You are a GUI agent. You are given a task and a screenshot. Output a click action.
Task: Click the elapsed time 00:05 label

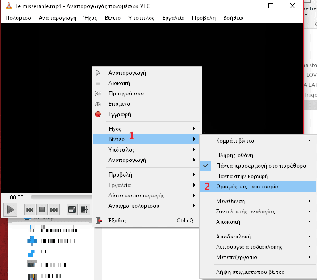17,197
